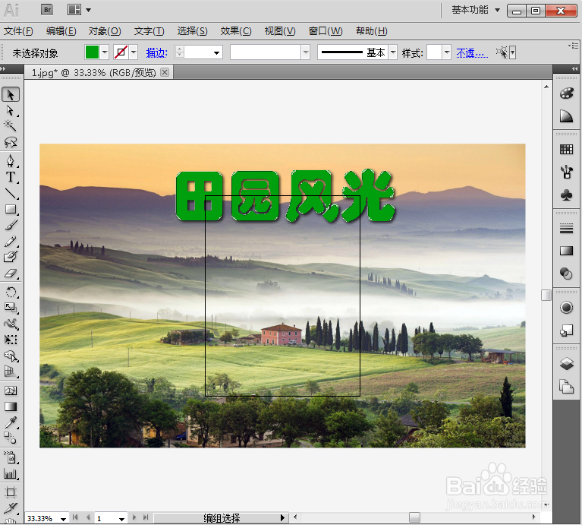Select the Symbol Sprayer tool
The width and height of the screenshot is (582, 525).
pyautogui.click(x=11, y=457)
